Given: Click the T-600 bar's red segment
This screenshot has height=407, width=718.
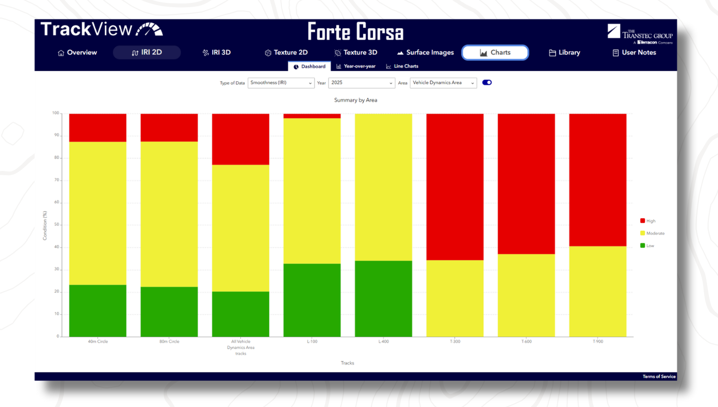Looking at the screenshot, I should pos(527,184).
